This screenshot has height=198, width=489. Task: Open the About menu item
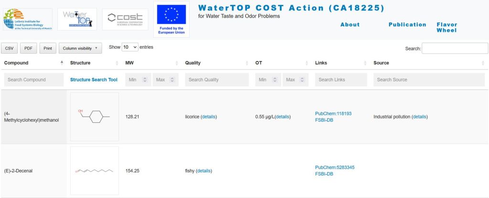pos(350,25)
